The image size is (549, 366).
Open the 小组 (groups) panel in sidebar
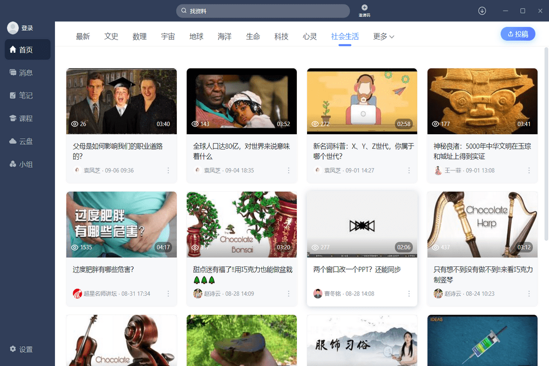[x=21, y=164]
